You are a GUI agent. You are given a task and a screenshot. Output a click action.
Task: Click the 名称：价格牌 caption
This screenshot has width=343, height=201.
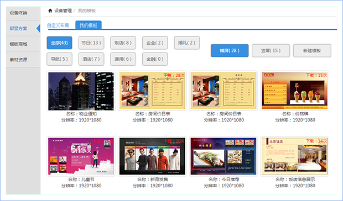[x=295, y=114]
